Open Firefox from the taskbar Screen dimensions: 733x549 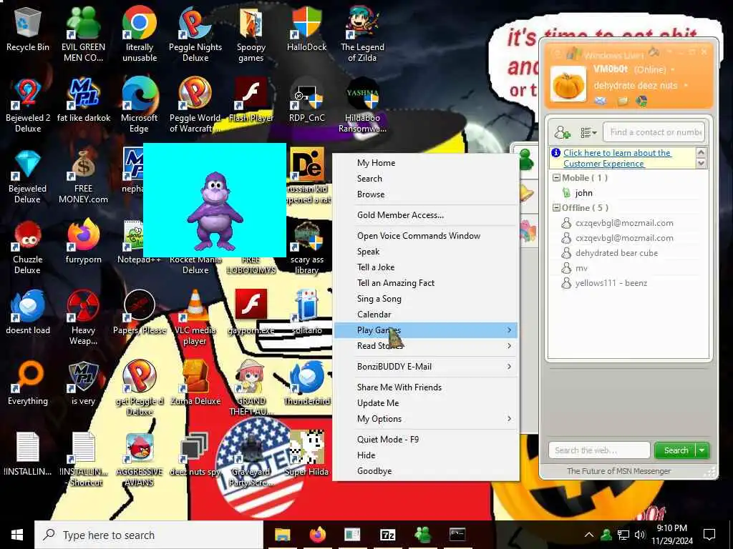click(x=318, y=535)
